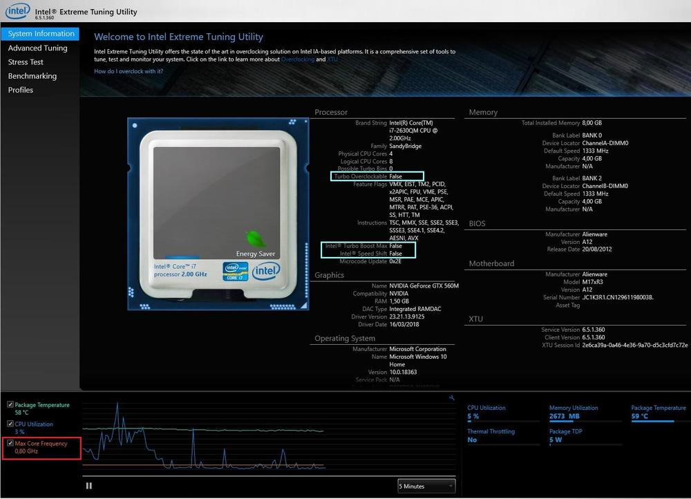Go to Stress Test section

pos(26,62)
